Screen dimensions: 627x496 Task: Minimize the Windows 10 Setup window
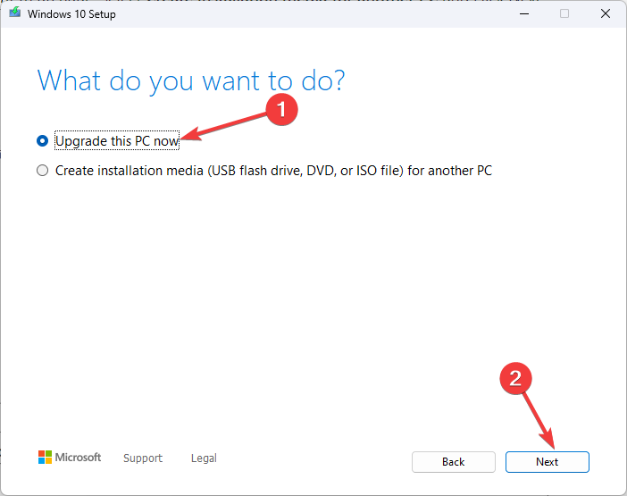524,13
